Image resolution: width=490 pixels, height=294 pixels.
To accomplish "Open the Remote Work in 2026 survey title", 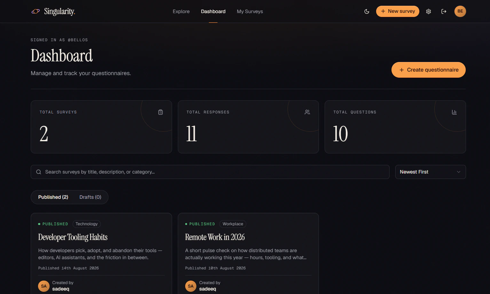I will (215, 237).
